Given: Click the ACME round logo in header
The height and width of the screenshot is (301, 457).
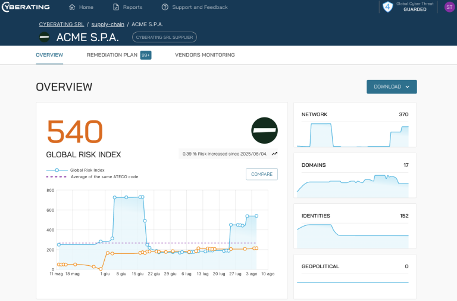Looking at the screenshot, I should click(x=44, y=37).
